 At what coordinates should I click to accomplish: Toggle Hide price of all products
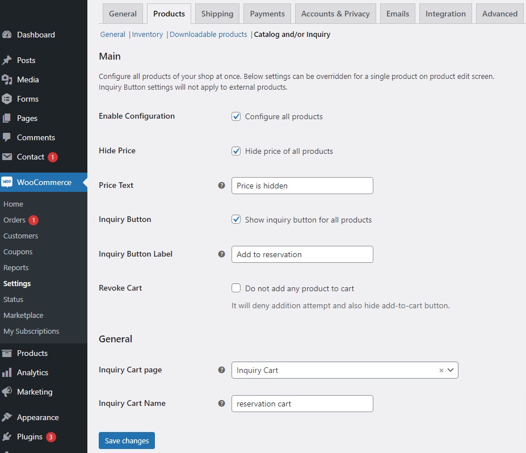(237, 151)
